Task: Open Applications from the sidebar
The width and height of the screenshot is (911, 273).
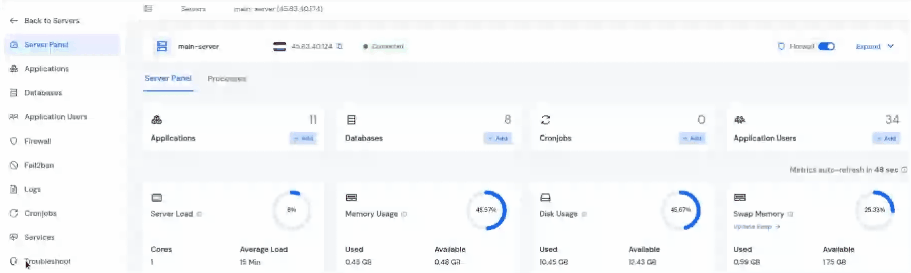Action: [x=46, y=69]
